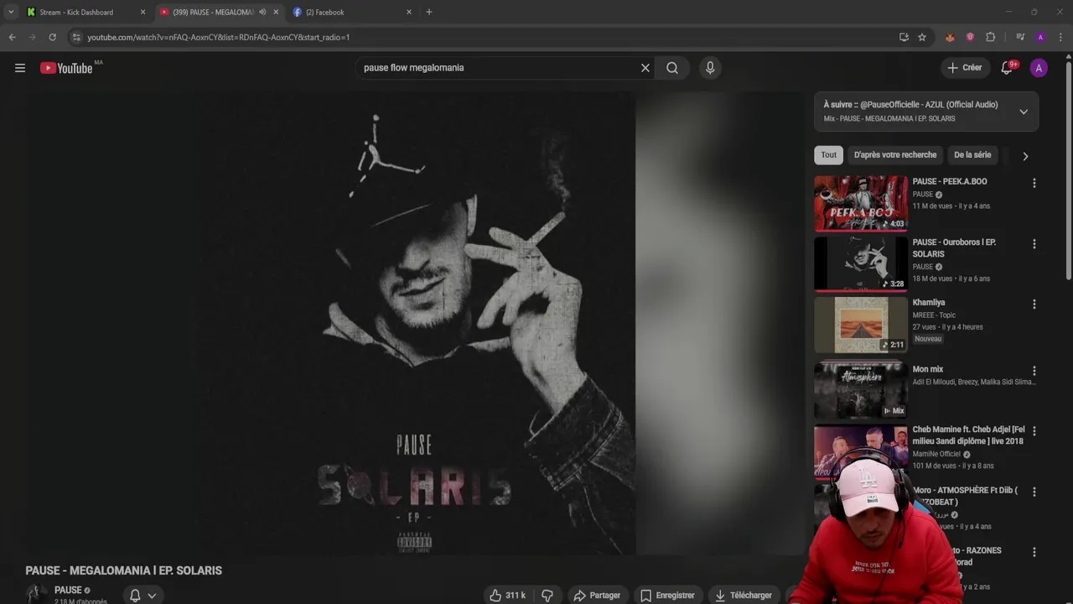Open options for PAUSE - Ouroboros video
This screenshot has height=604, width=1073.
click(x=1034, y=244)
